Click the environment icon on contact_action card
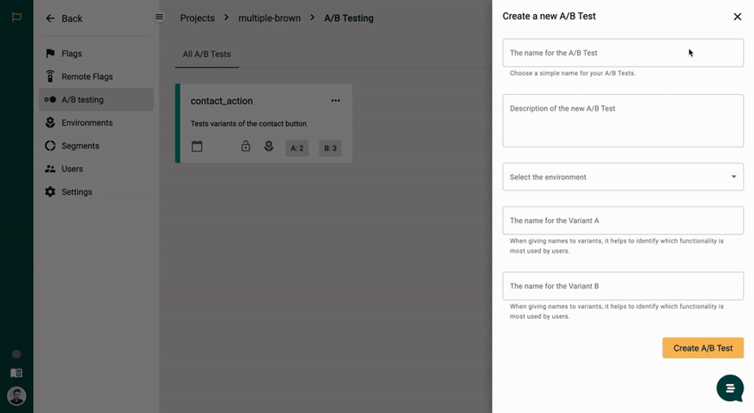 point(269,146)
